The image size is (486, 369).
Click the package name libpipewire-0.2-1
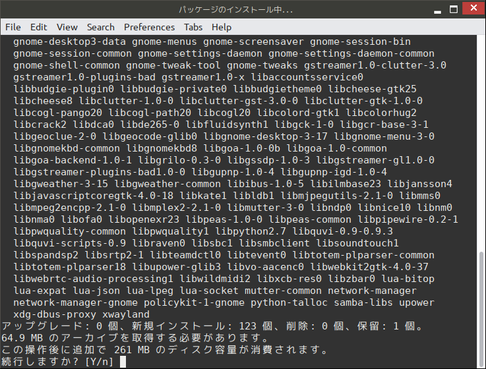pos(408,219)
